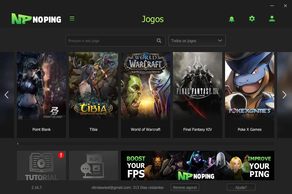Show next games with right arrow
292x194 pixels.
284,95
